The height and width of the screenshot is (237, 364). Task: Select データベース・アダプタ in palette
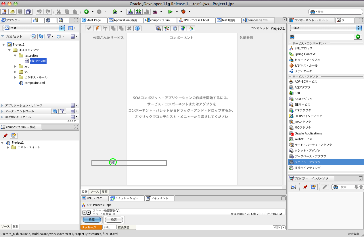tap(310, 156)
